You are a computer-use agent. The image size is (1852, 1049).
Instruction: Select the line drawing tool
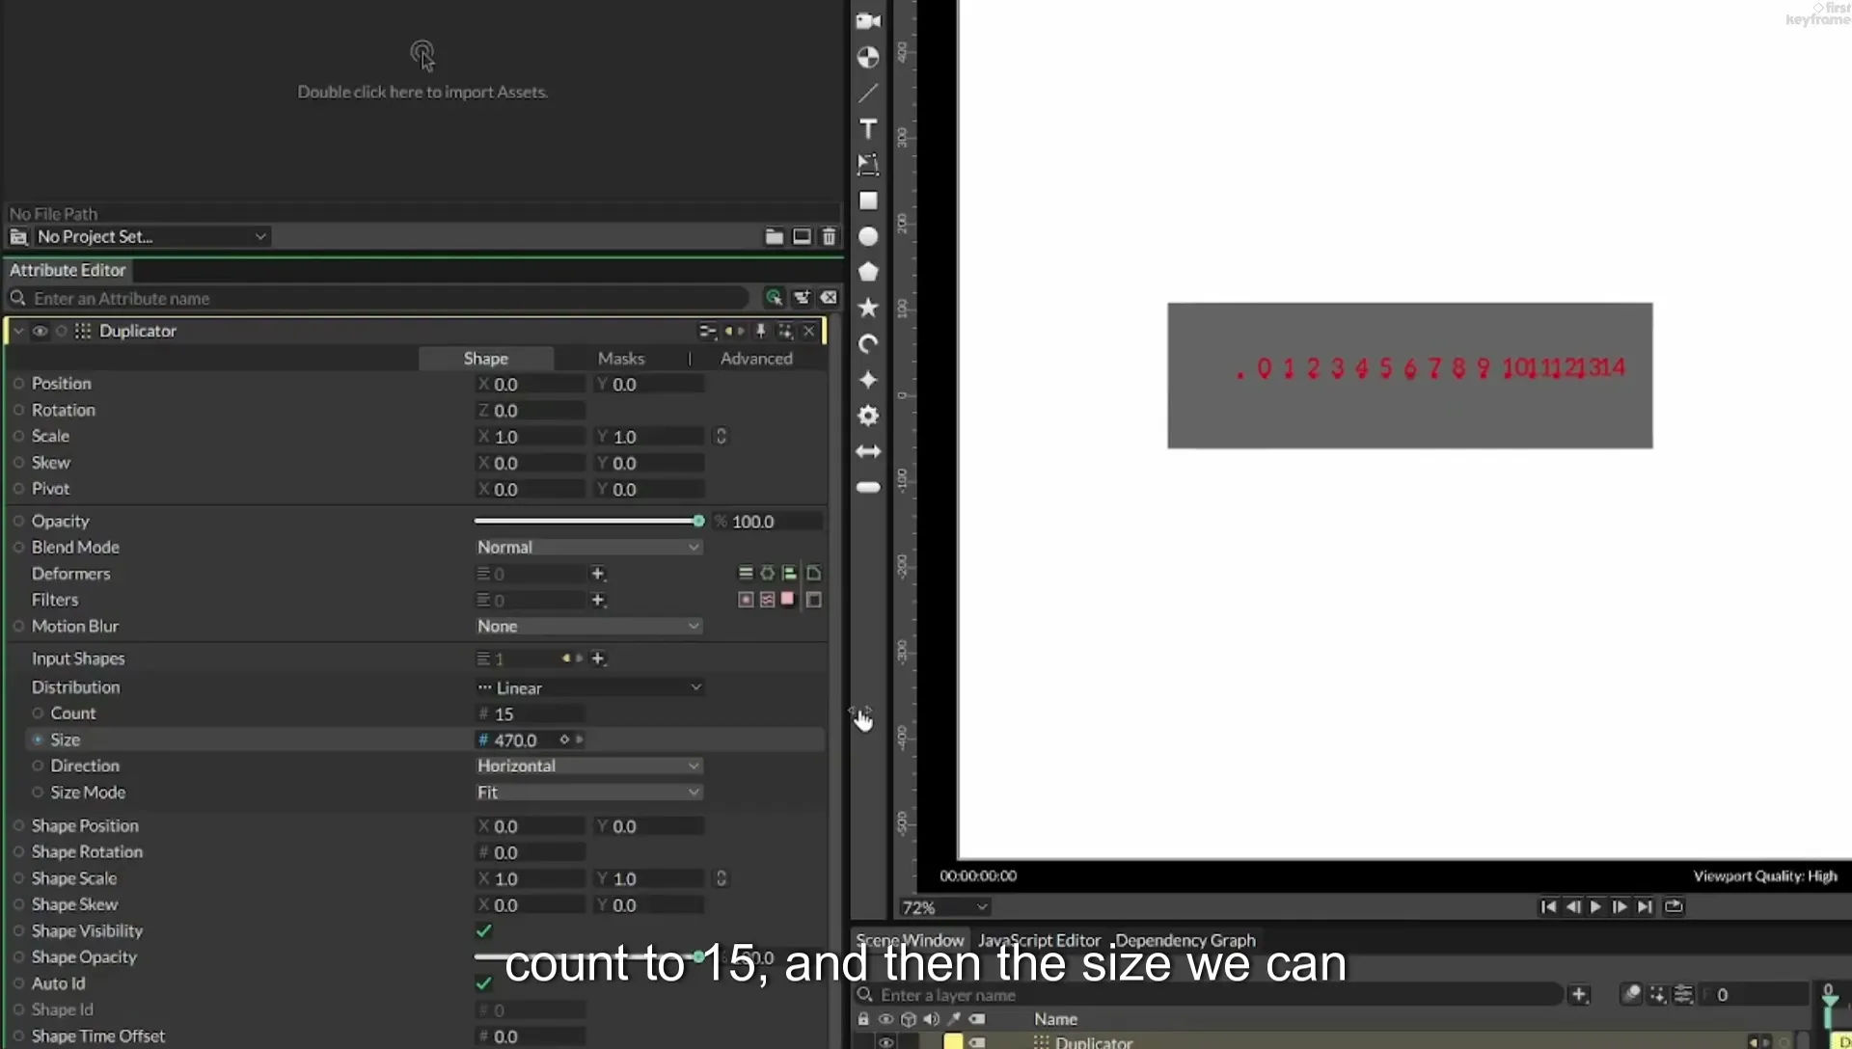(868, 93)
